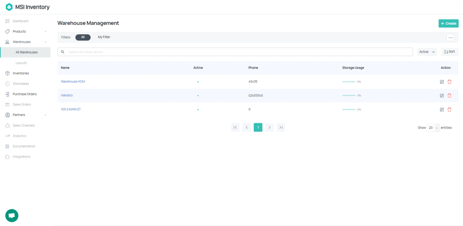463x226 pixels.
Task: Click the Inventories box icon
Action: (x=8, y=73)
